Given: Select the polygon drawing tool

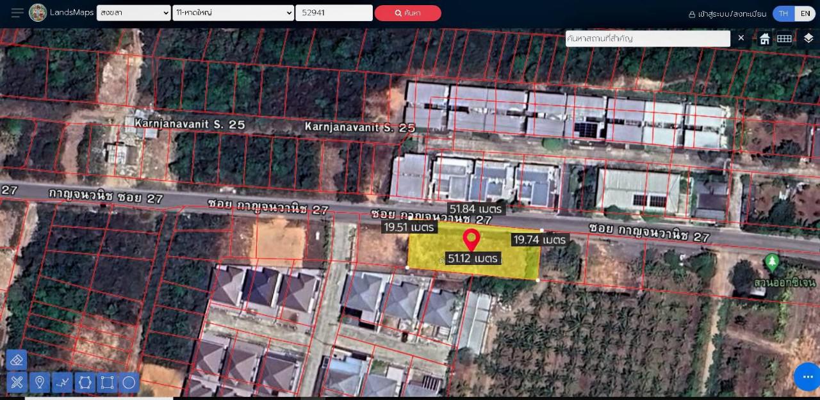Looking at the screenshot, I should 85,383.
